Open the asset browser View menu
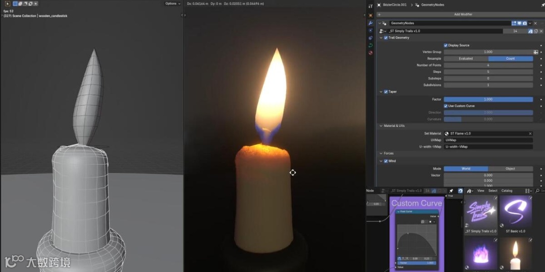Screen dimensions: 545x272 (x=480, y=191)
